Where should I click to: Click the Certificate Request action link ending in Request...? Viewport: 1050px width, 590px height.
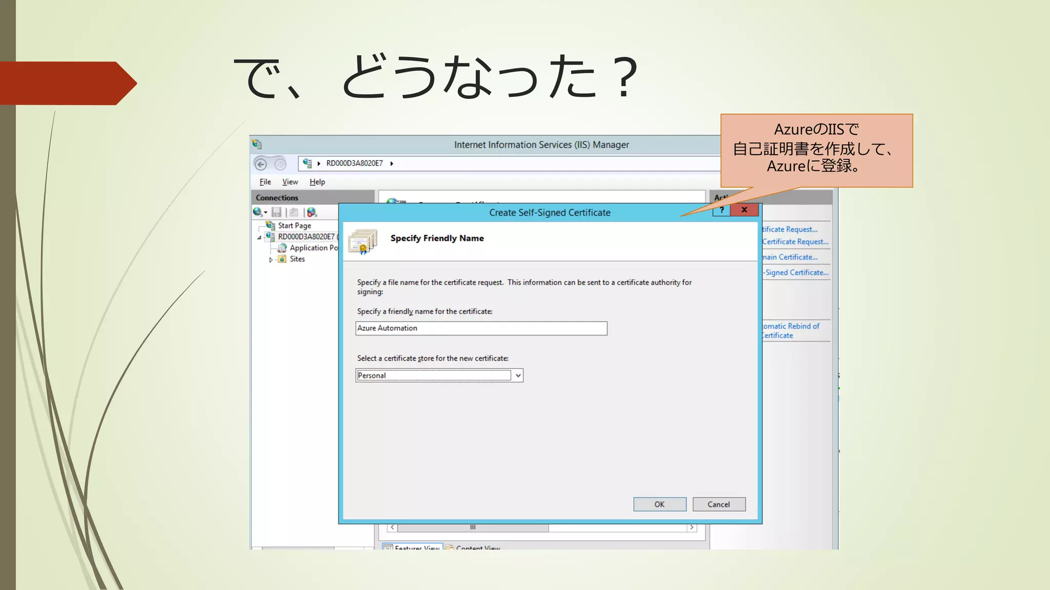[x=795, y=242]
